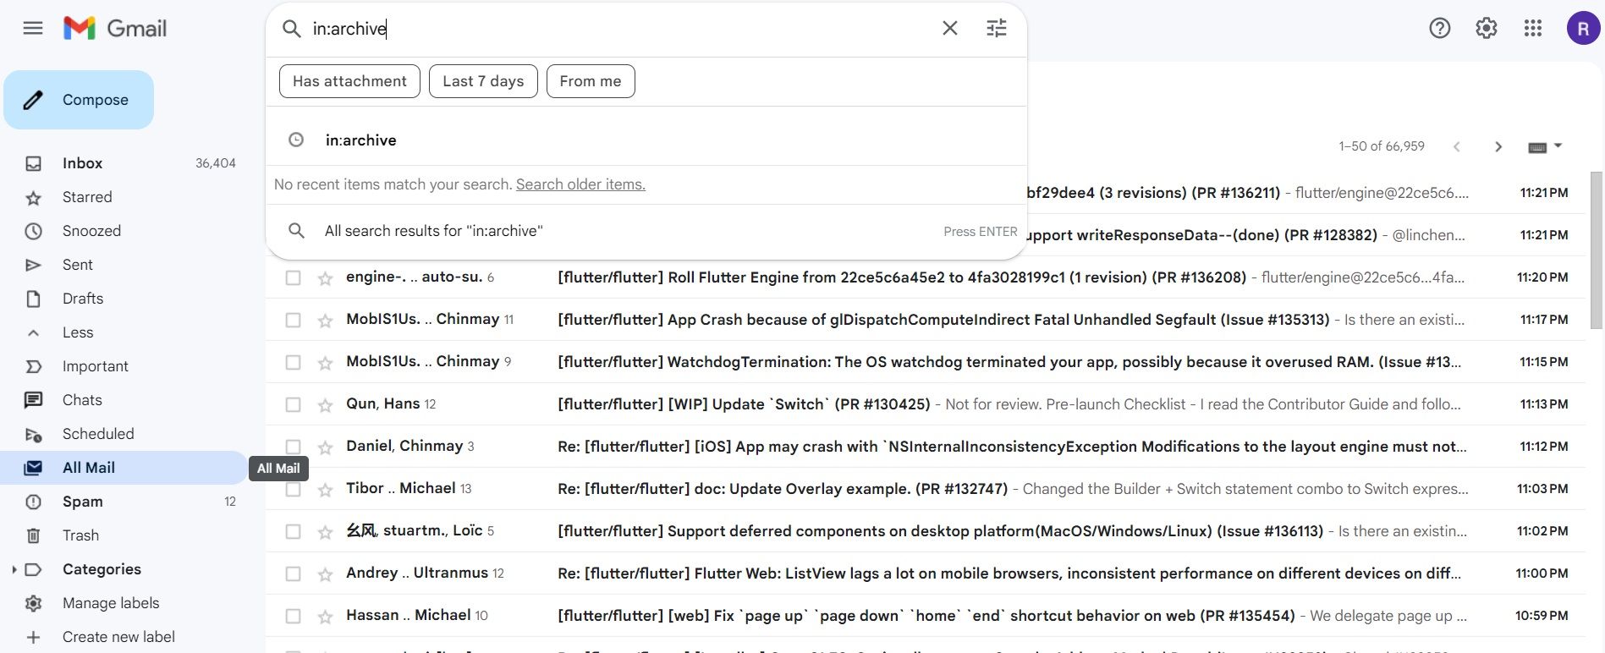Open the Google account avatar

point(1582,29)
